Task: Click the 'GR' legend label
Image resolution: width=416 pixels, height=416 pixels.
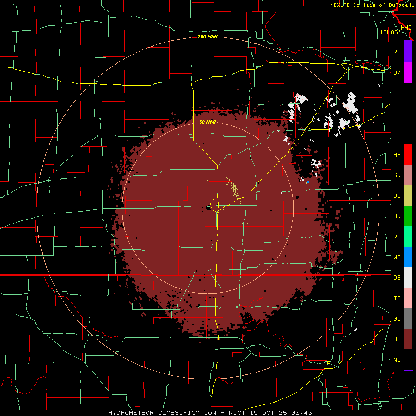Action: pyautogui.click(x=397, y=175)
